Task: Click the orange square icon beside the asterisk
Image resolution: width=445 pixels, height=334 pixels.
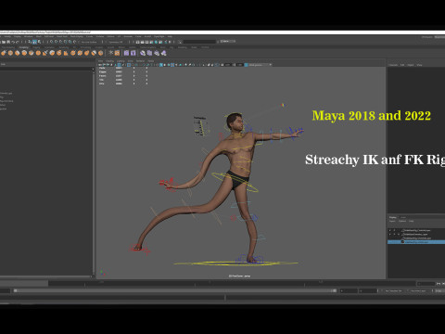Action: 117,53
